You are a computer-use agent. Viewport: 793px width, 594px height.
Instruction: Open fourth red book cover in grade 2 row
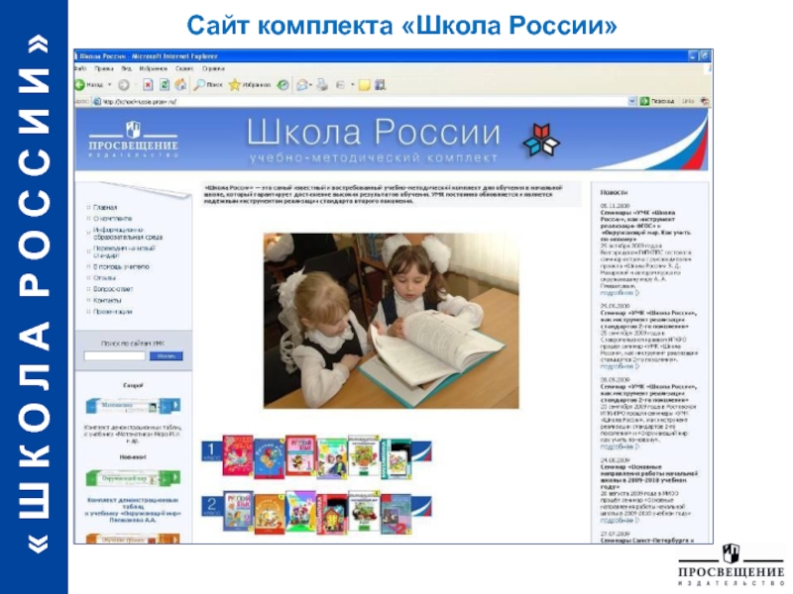pyautogui.click(x=332, y=514)
